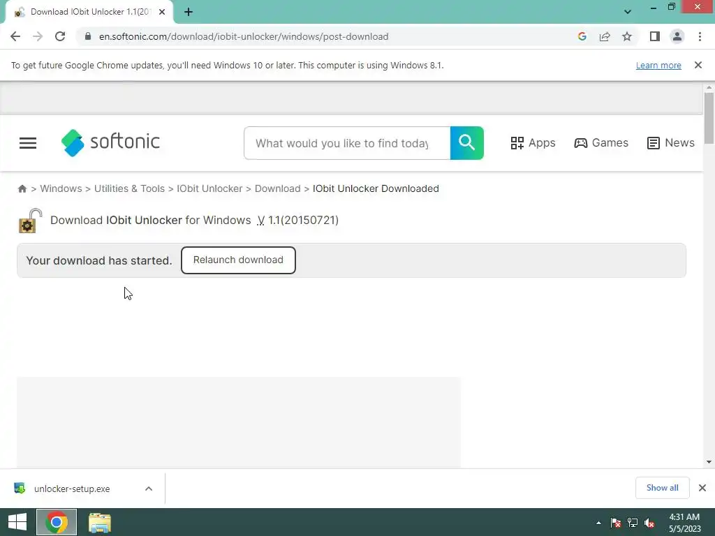Click the forward navigation arrow
The width and height of the screenshot is (715, 536).
pyautogui.click(x=38, y=36)
